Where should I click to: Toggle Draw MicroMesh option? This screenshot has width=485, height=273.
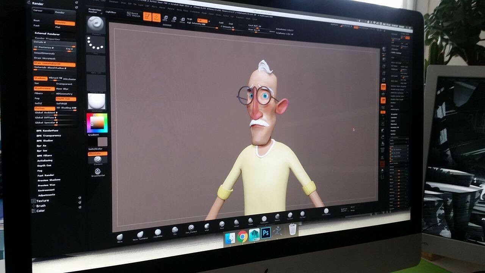[45, 58]
